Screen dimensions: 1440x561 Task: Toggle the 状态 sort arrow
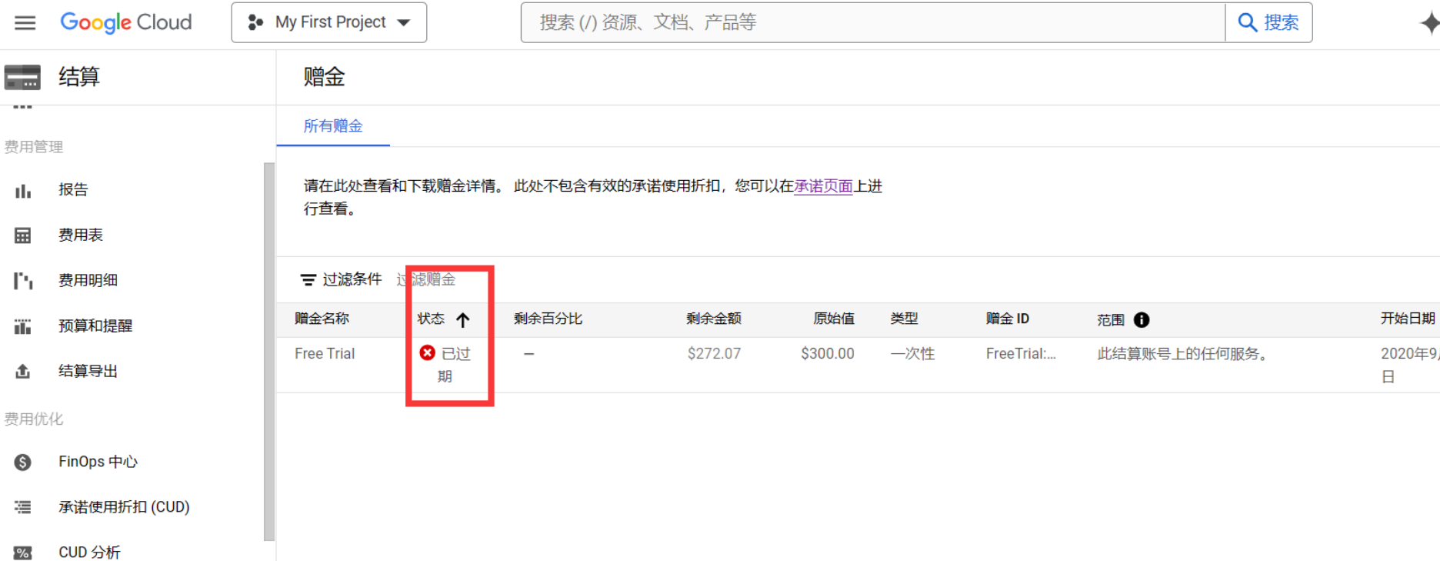click(x=462, y=319)
